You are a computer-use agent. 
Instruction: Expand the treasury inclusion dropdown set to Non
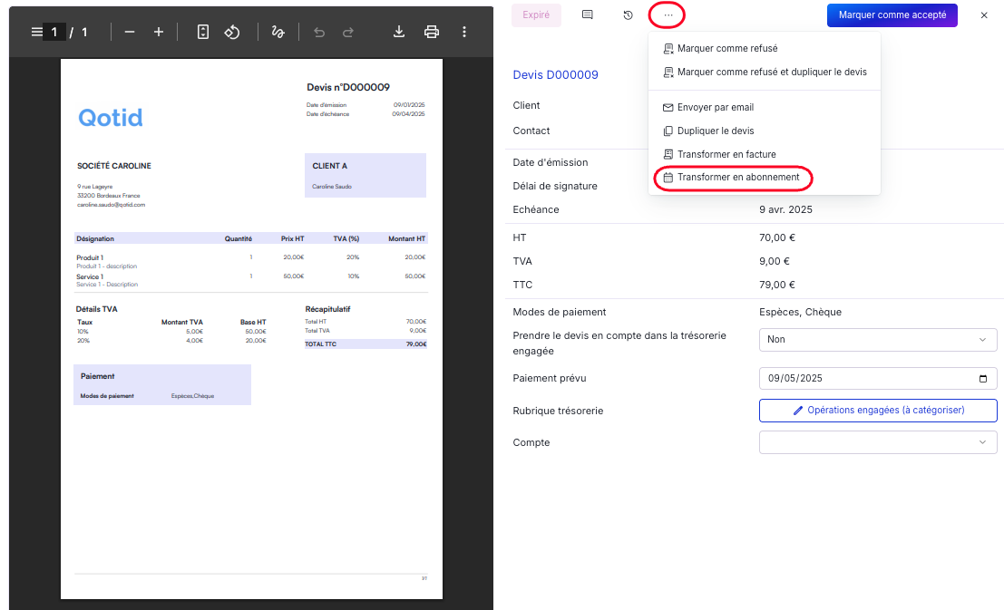[x=877, y=339]
